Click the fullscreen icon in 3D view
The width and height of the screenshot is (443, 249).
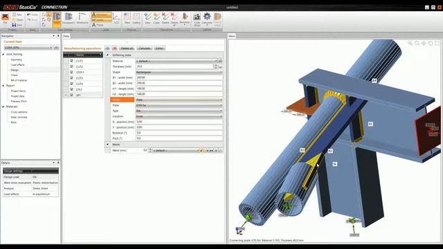coord(437,43)
